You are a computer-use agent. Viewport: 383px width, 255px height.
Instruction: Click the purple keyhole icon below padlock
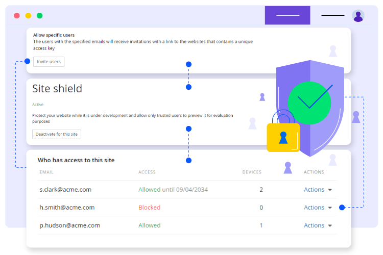[288, 167]
